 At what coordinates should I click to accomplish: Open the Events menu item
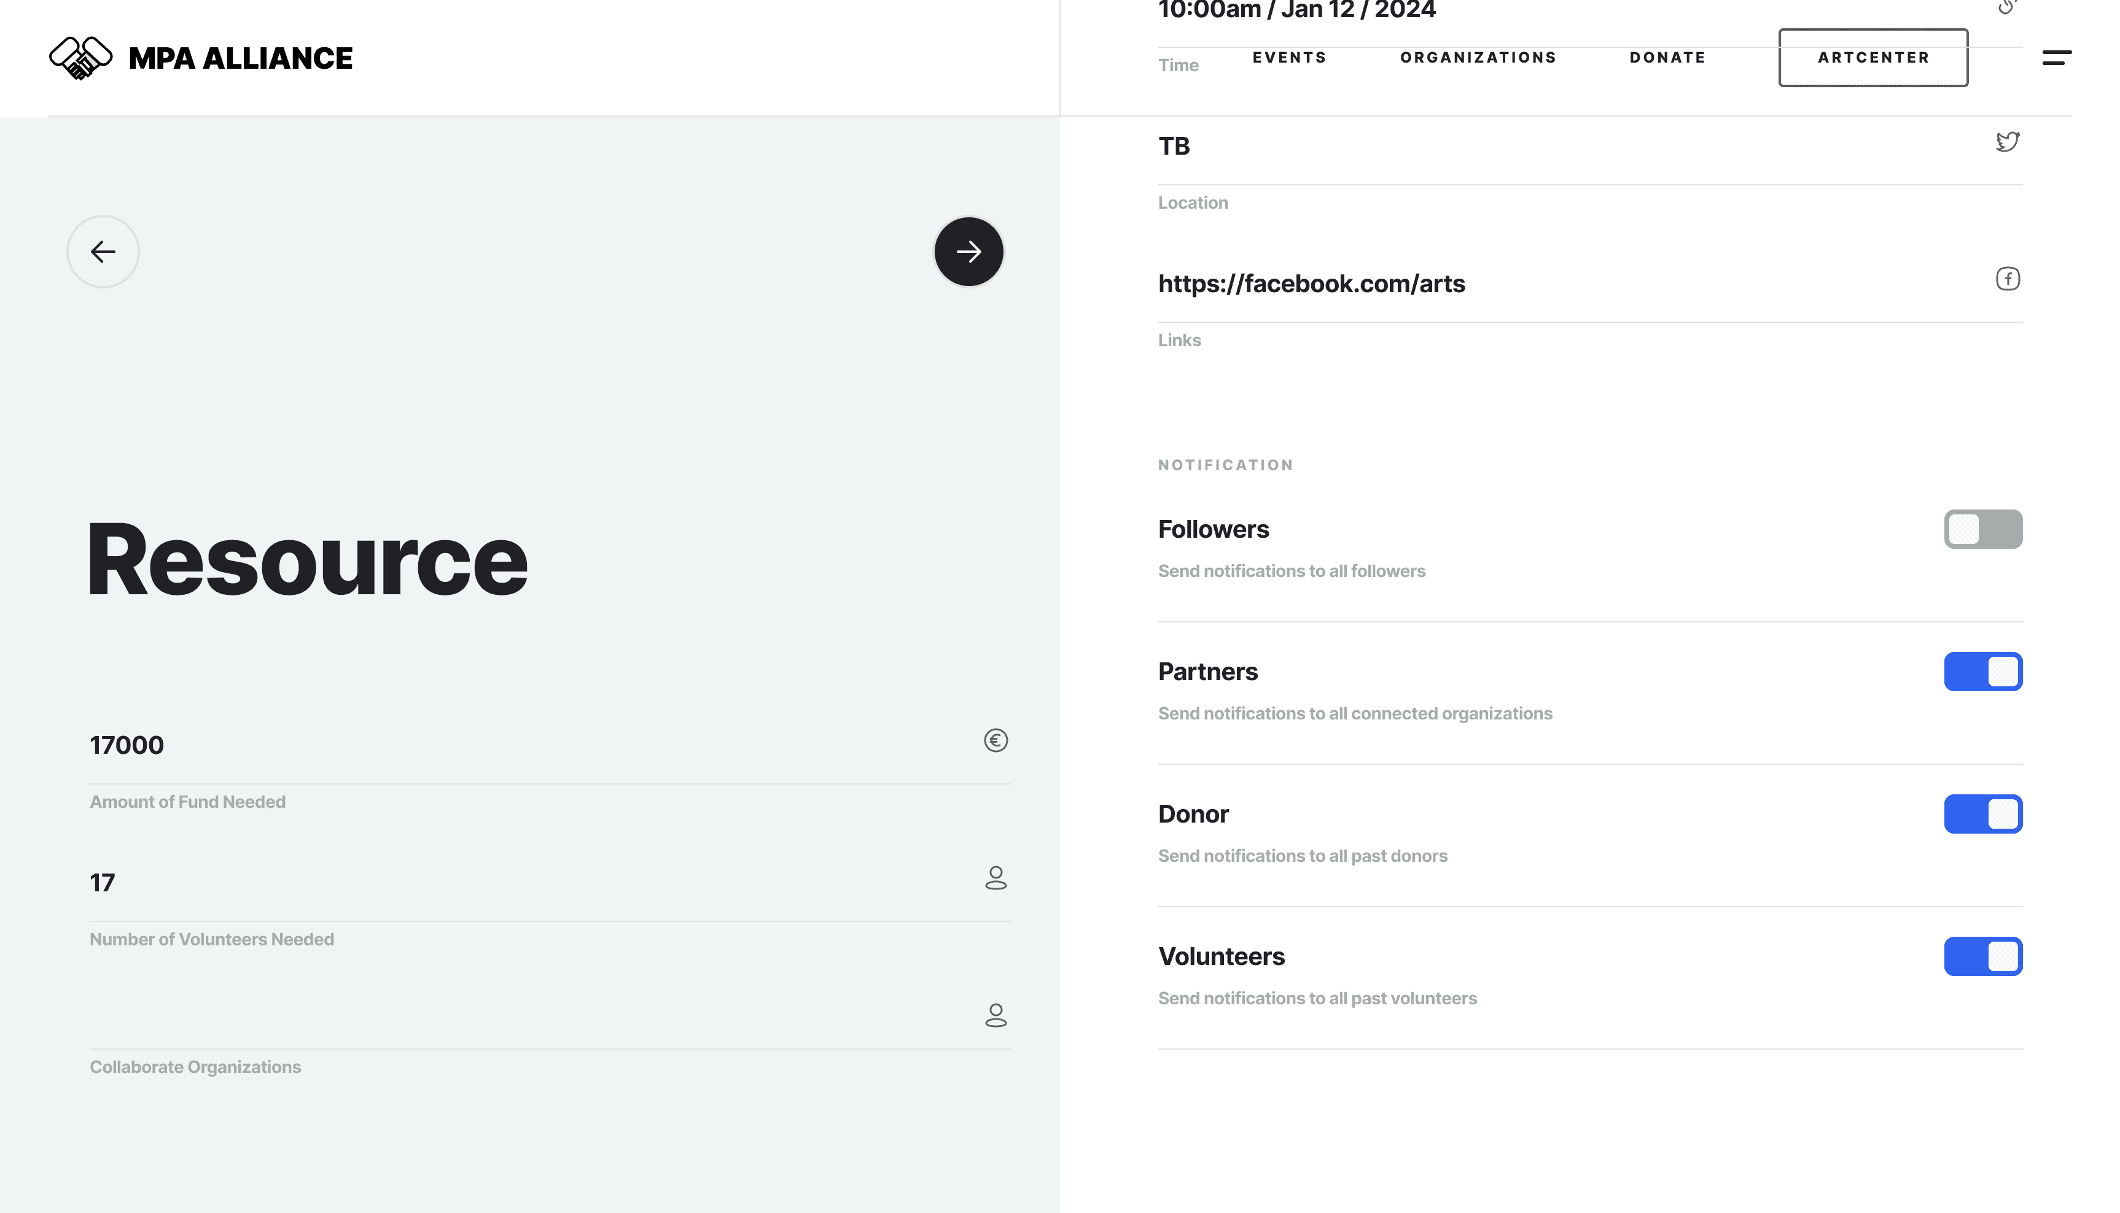[x=1289, y=58]
